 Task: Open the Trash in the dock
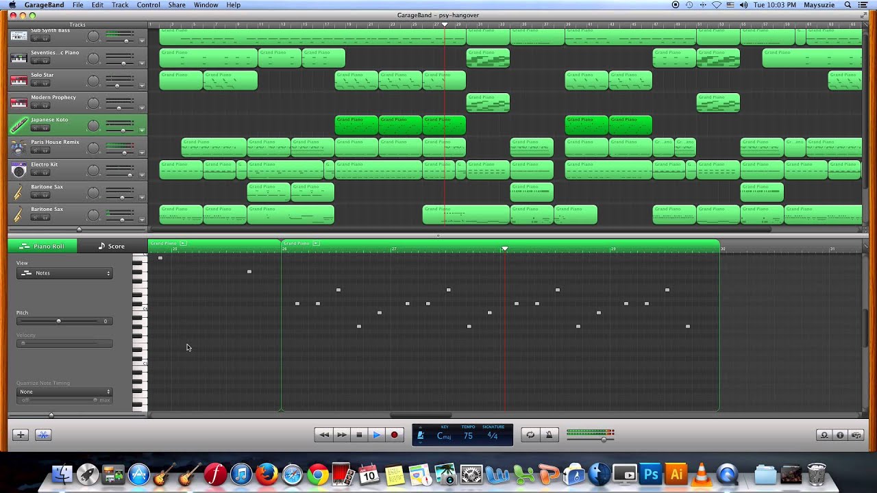point(817,475)
